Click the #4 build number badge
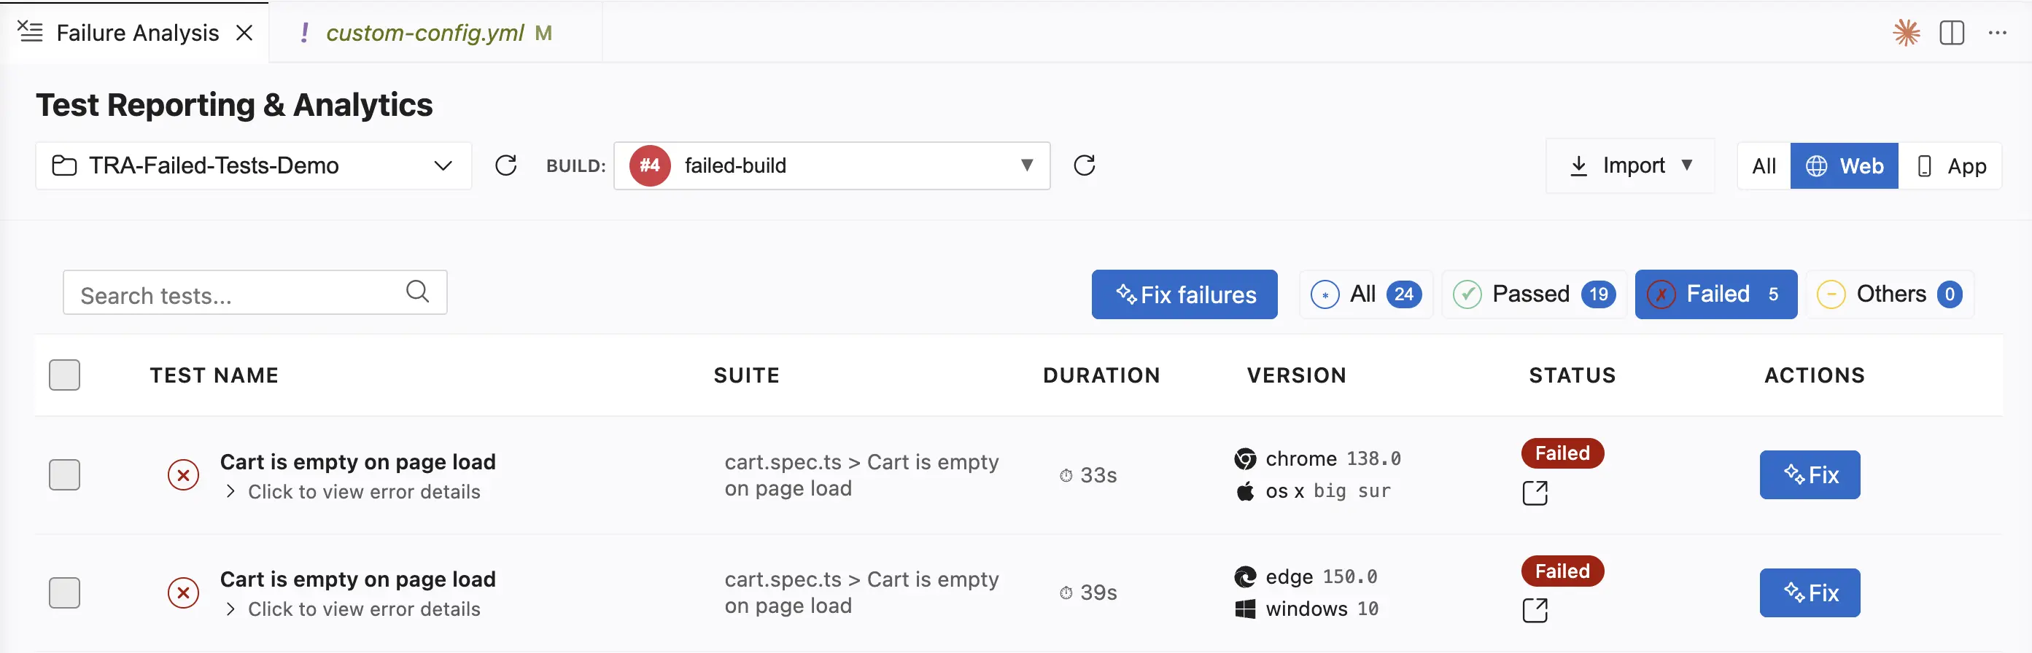This screenshot has height=653, width=2032. [649, 165]
